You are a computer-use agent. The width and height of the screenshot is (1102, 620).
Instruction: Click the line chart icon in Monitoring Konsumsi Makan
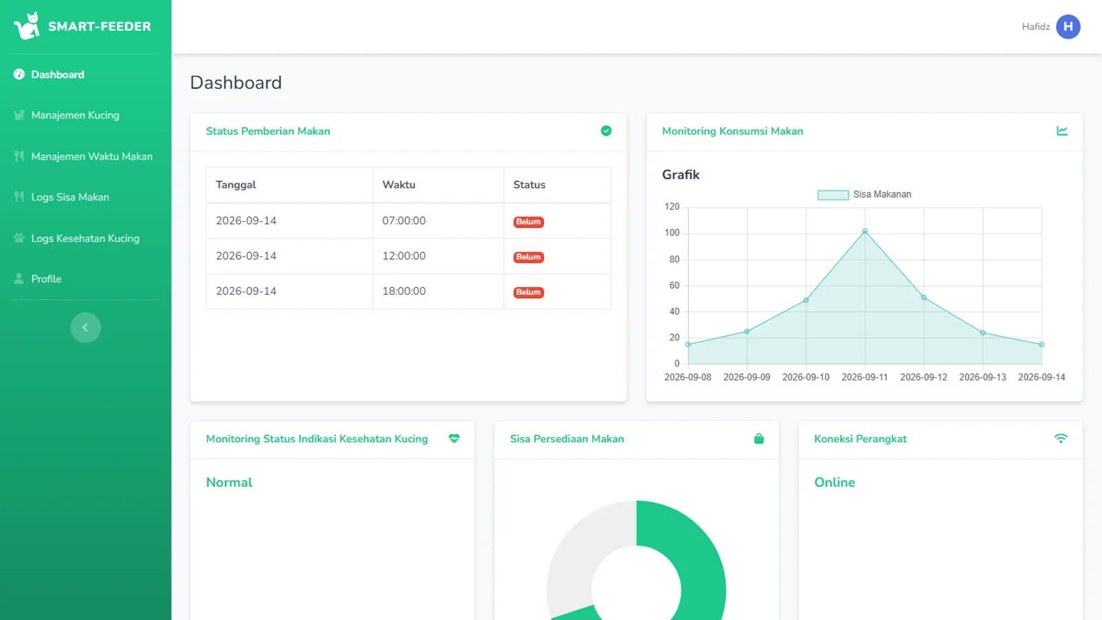pyautogui.click(x=1062, y=131)
